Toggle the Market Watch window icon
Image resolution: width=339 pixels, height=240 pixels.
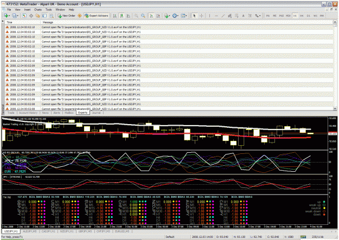tap(24, 16)
